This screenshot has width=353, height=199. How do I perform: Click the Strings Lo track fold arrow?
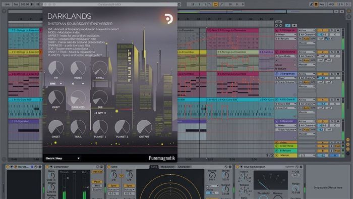277,30
